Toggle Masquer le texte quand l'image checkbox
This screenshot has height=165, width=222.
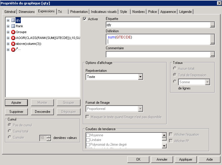88,117
